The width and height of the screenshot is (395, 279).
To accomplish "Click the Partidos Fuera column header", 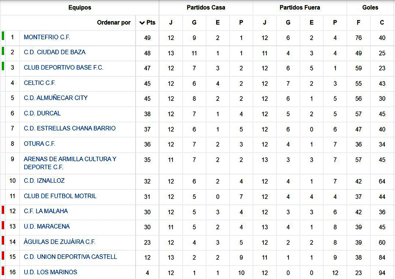I will tap(300, 8).
